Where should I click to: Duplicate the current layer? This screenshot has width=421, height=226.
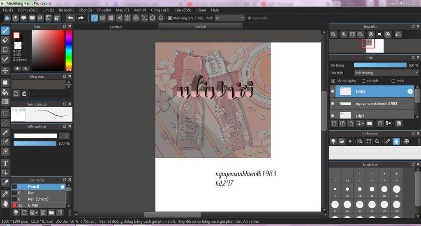point(379,123)
